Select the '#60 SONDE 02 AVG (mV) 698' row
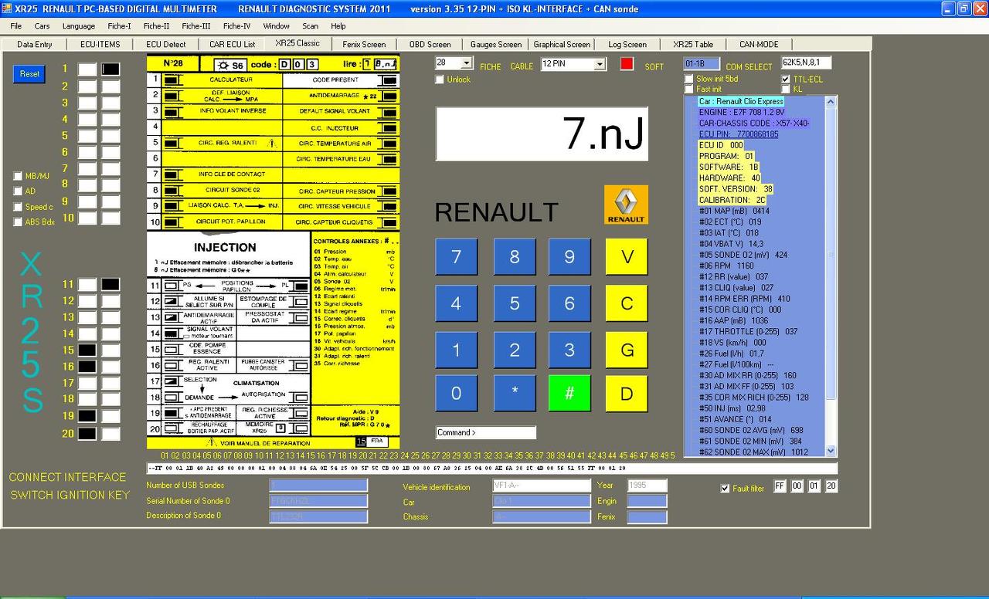989x599 pixels. coord(751,430)
